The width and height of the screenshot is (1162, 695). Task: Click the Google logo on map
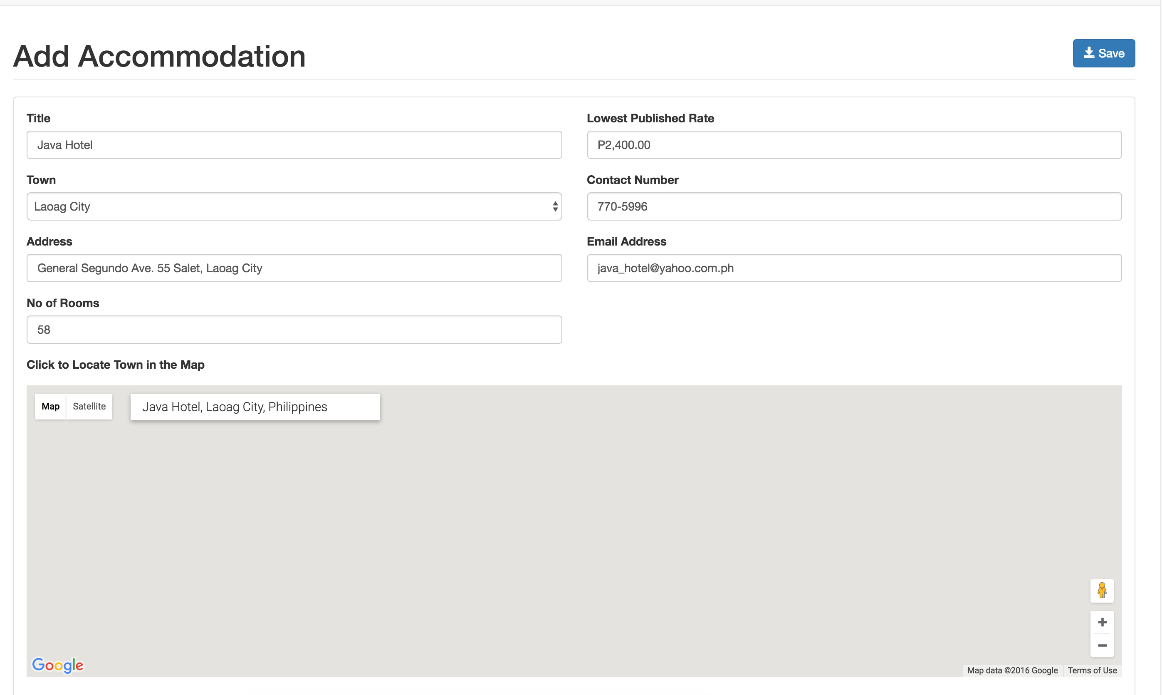57,665
